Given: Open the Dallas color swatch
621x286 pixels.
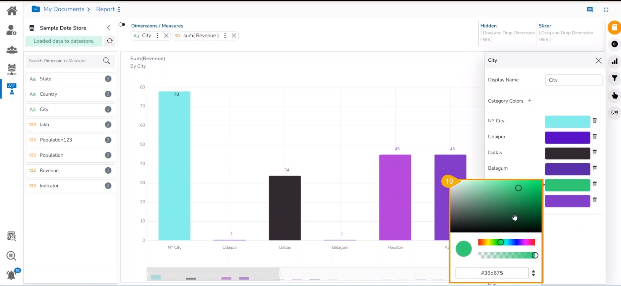Looking at the screenshot, I should (567, 154).
